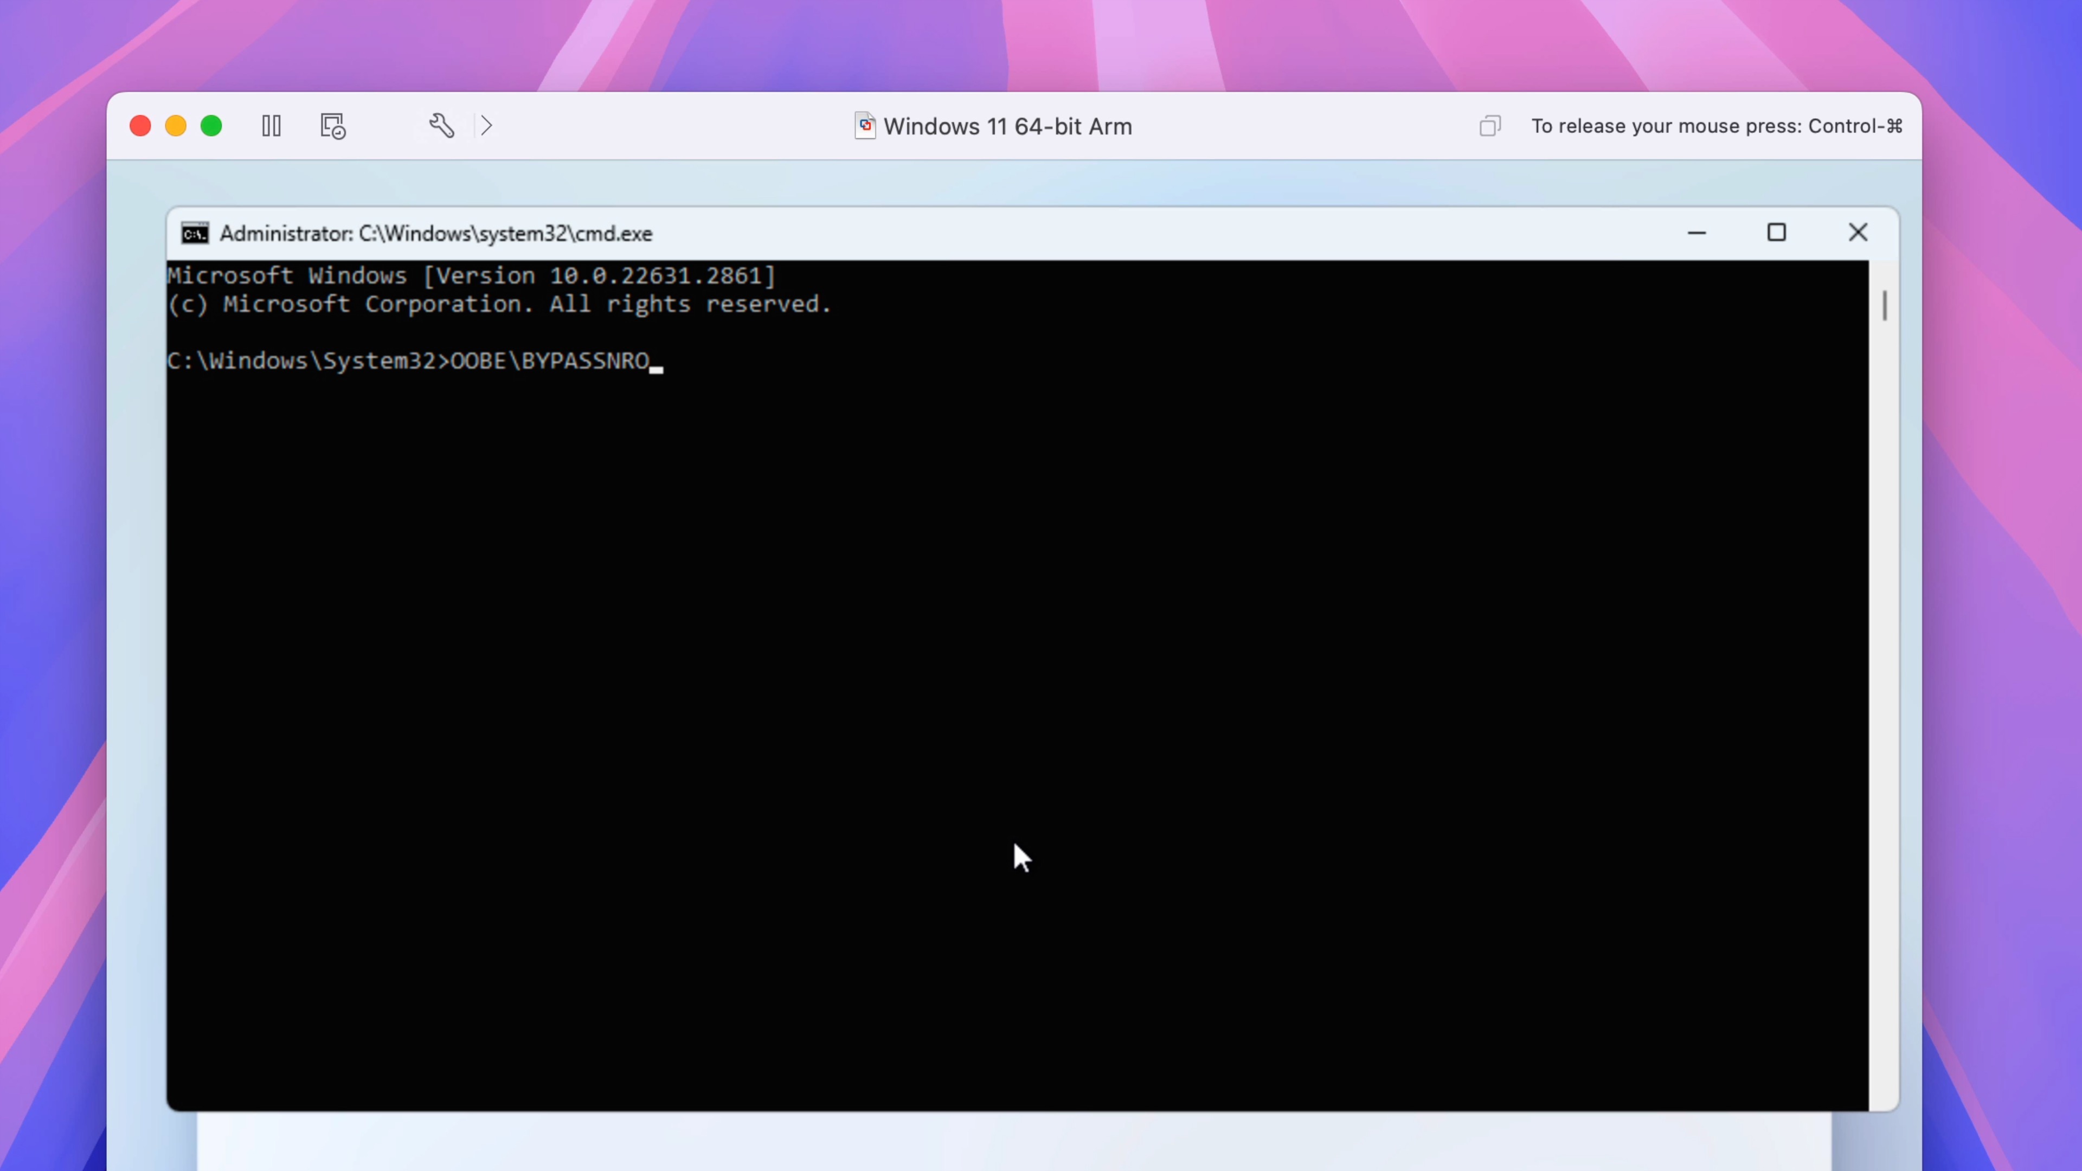Minimize the Command Prompt window
The width and height of the screenshot is (2082, 1171).
click(x=1697, y=234)
